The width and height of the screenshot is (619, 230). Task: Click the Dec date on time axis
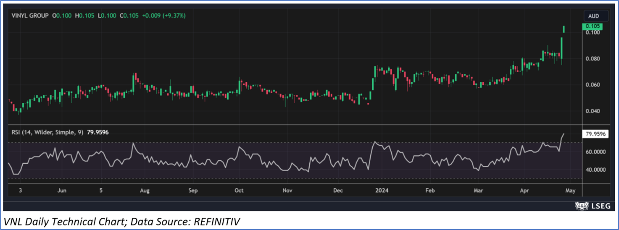(338, 191)
